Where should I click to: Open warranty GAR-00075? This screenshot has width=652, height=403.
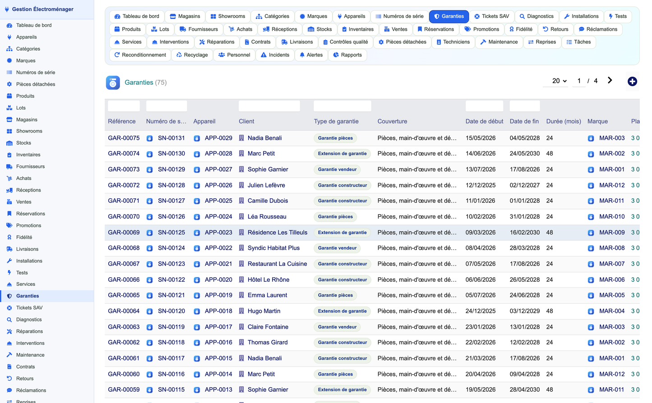click(124, 138)
